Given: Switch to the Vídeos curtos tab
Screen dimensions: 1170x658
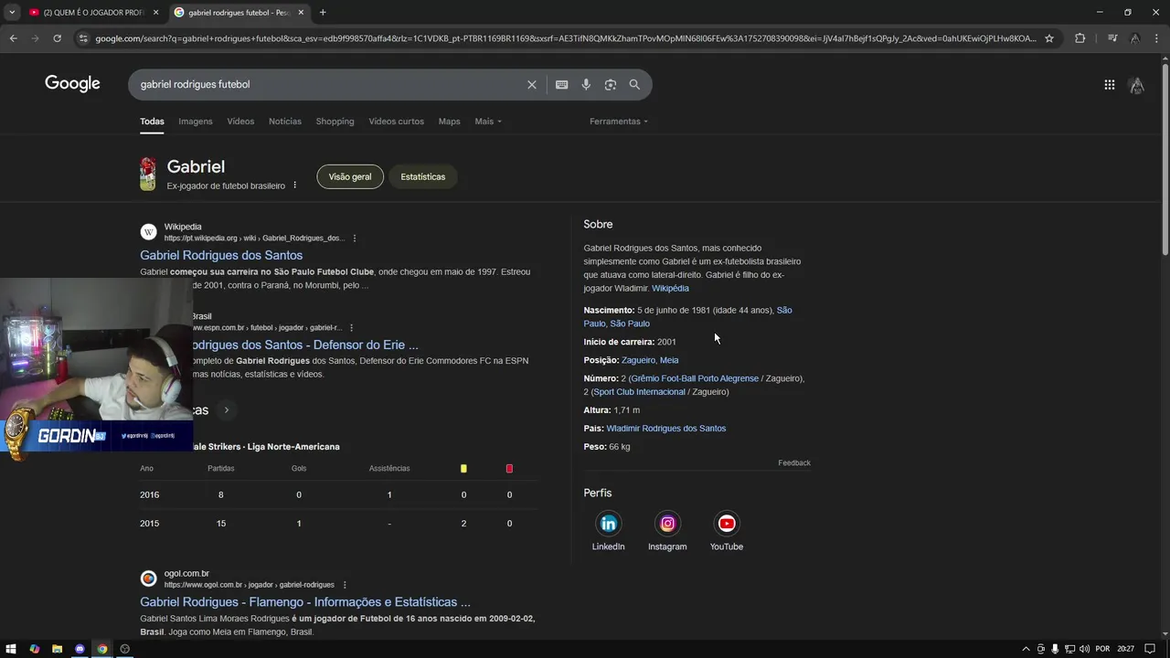Looking at the screenshot, I should (x=396, y=122).
